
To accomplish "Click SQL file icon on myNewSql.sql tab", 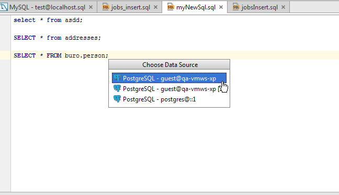I will (x=171, y=7).
